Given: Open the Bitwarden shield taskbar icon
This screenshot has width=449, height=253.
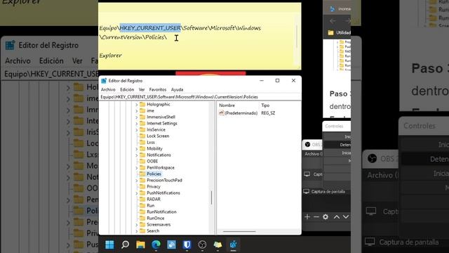Looking at the screenshot, I should pos(187,245).
